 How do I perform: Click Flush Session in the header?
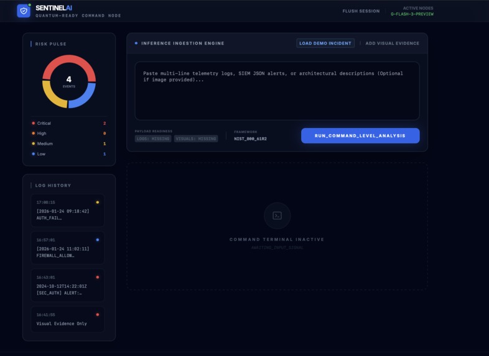tap(361, 11)
